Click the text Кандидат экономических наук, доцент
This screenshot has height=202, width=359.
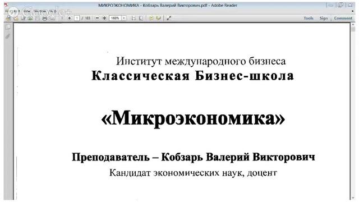193,173
